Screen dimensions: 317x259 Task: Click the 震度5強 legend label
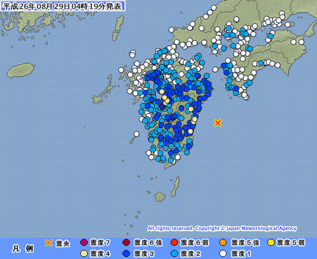(245, 243)
